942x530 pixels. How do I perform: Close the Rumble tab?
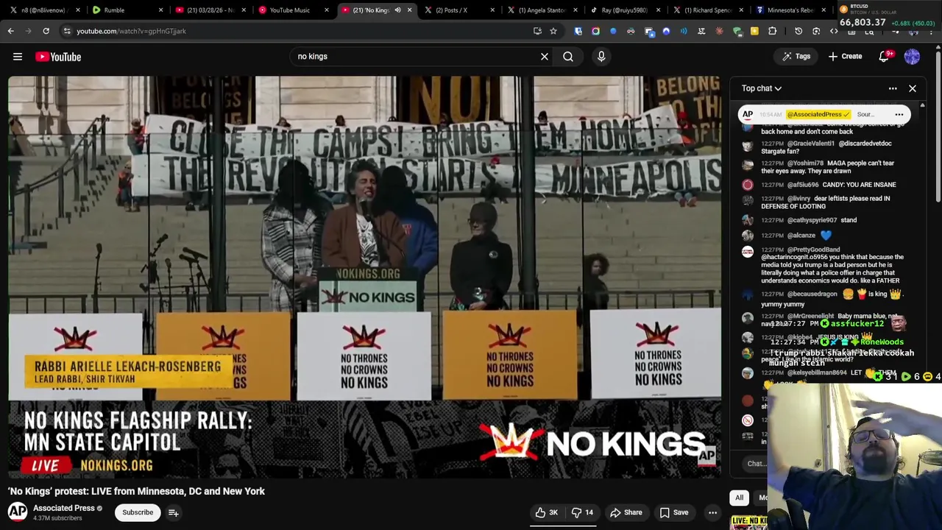pos(162,10)
